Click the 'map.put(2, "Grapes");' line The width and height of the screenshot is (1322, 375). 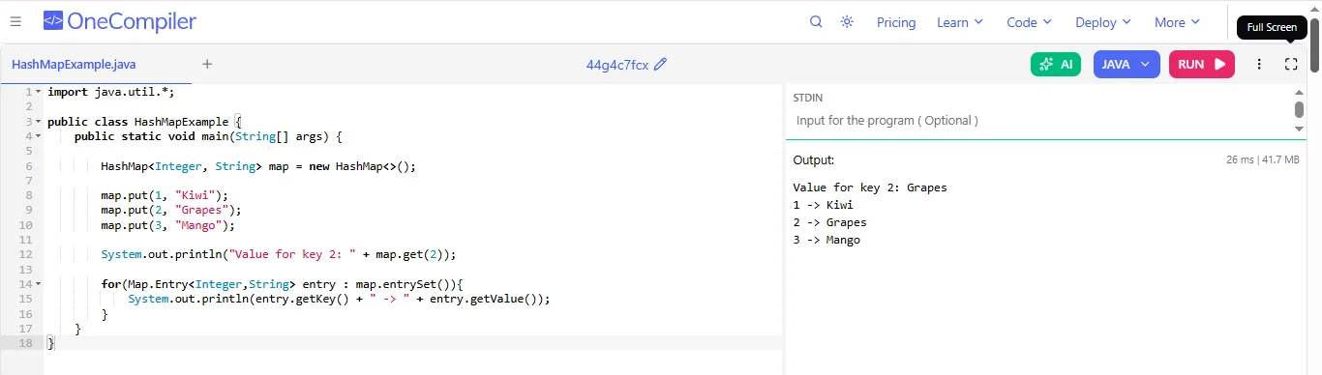[x=171, y=211]
